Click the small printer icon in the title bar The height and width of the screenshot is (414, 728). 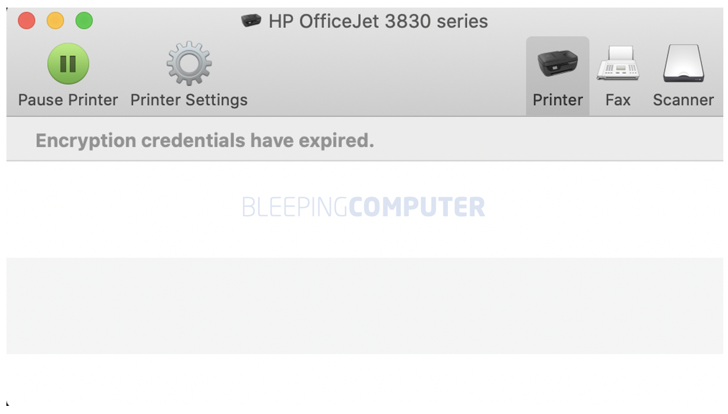coord(251,21)
